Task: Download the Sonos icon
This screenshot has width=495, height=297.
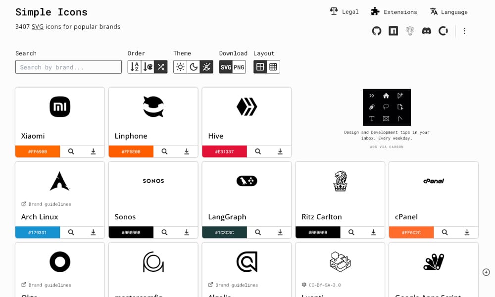Action: pos(187,232)
